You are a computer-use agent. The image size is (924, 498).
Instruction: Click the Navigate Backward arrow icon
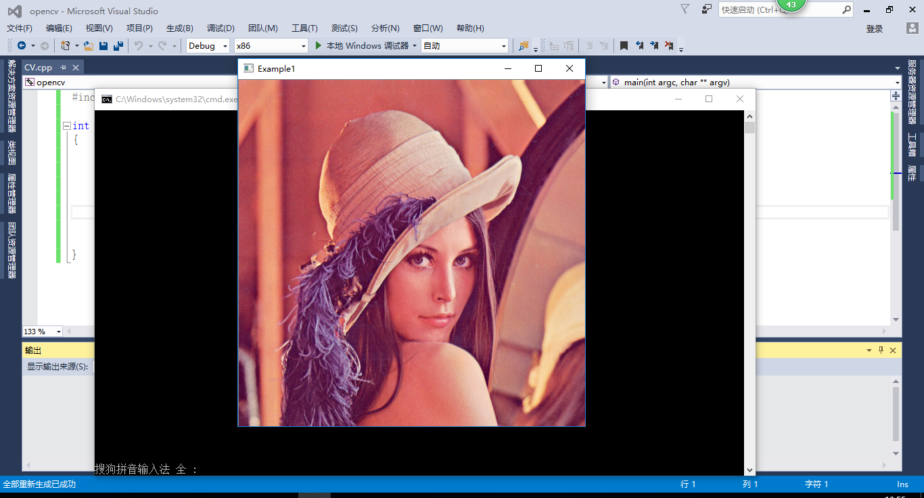[x=22, y=45]
